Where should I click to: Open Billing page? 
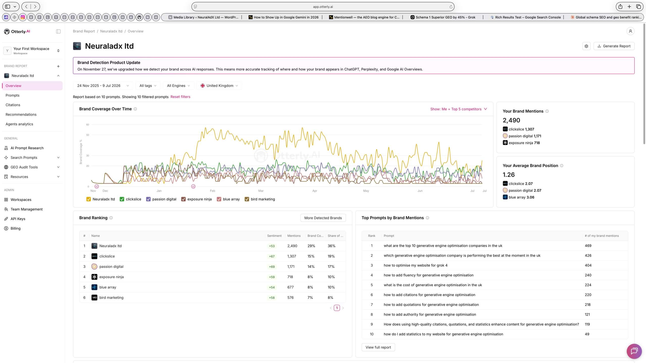coord(15,228)
